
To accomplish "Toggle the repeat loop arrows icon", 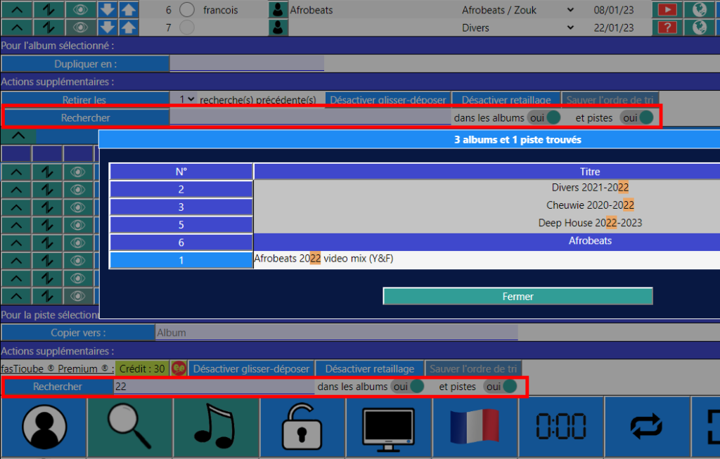I will click(648, 426).
